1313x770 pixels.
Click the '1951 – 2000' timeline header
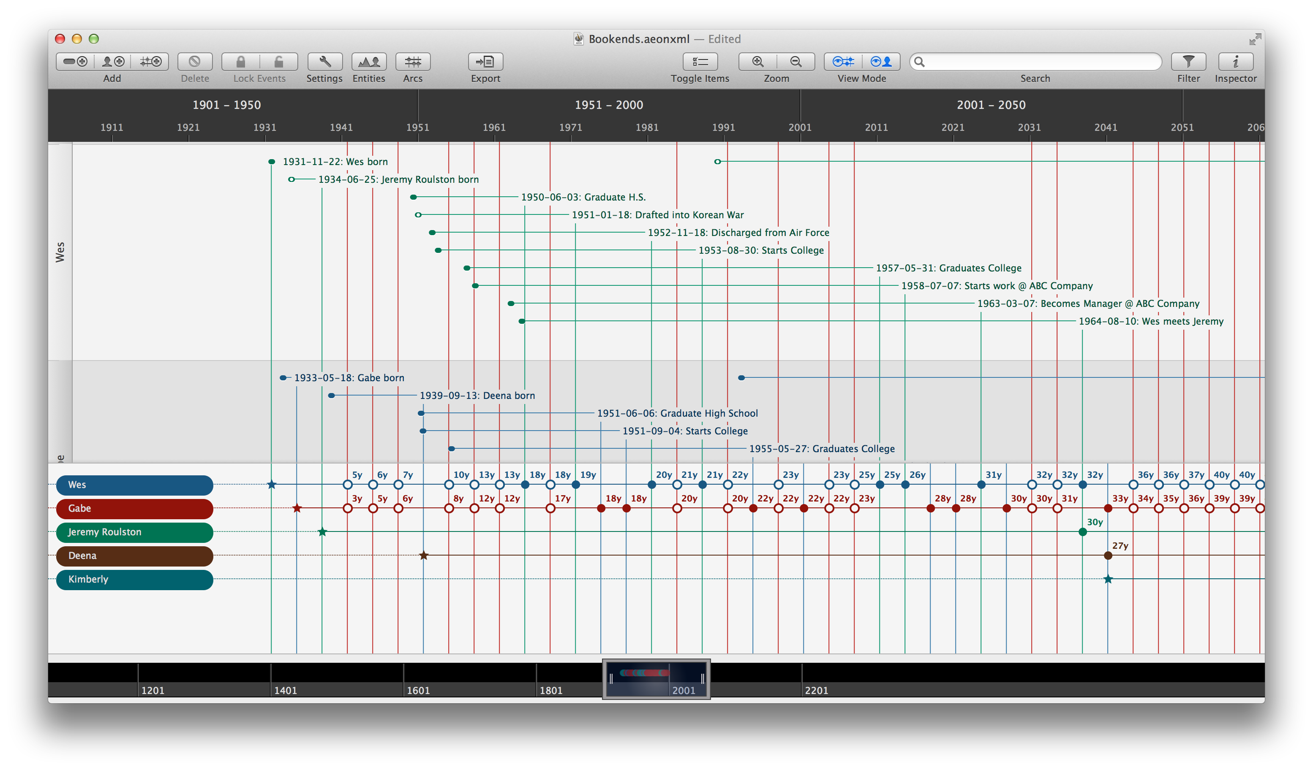click(x=609, y=105)
